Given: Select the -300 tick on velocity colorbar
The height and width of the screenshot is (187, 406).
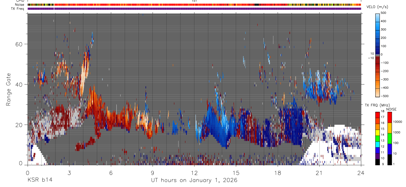Looking at the screenshot, I should [x=385, y=79].
